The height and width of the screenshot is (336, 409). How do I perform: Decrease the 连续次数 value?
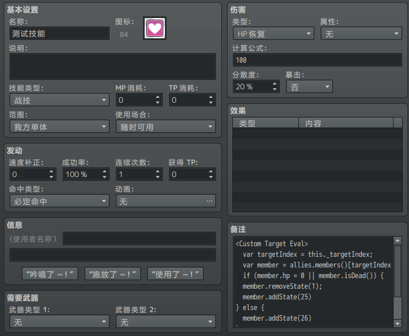pos(157,177)
